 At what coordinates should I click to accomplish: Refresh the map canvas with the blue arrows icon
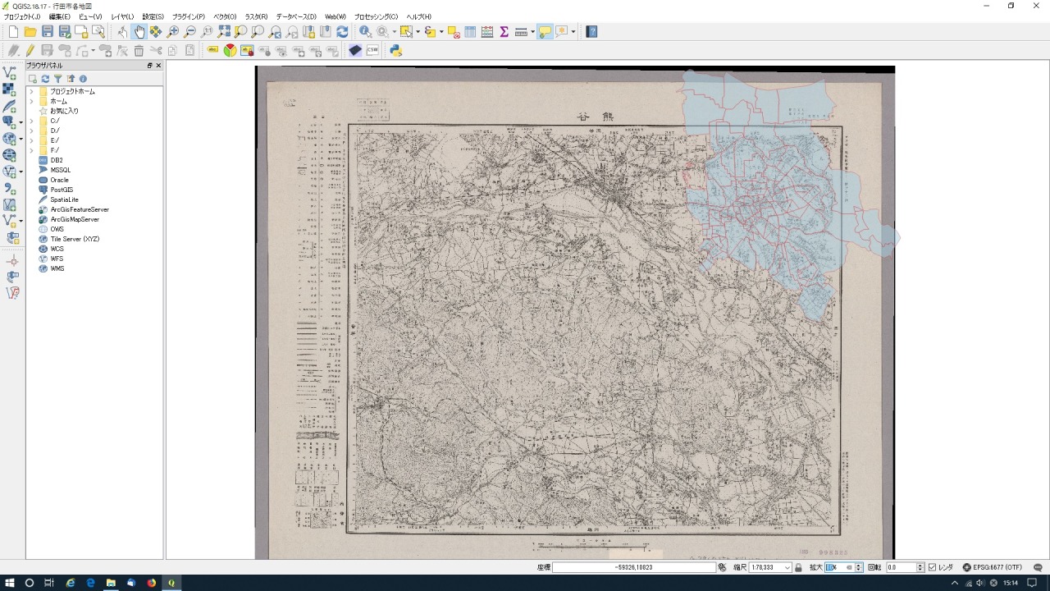click(x=342, y=31)
